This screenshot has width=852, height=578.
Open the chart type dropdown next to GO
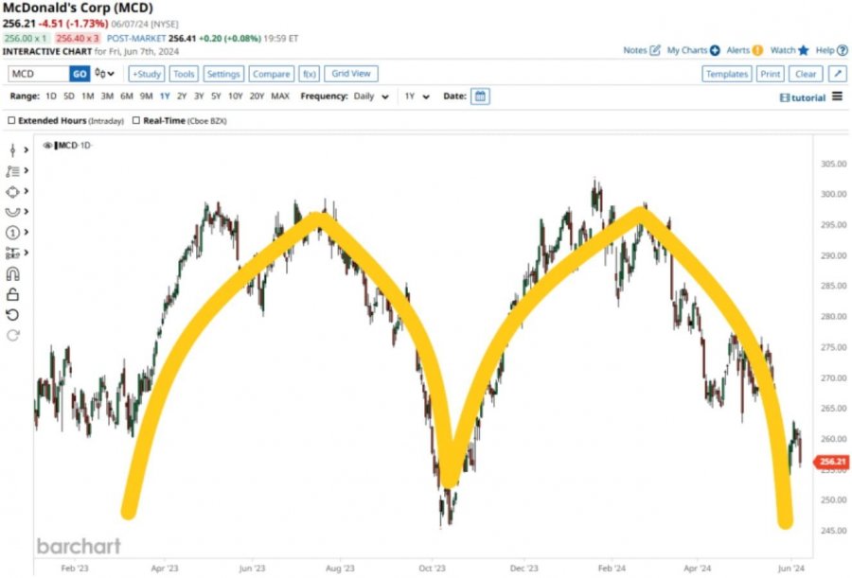point(104,74)
